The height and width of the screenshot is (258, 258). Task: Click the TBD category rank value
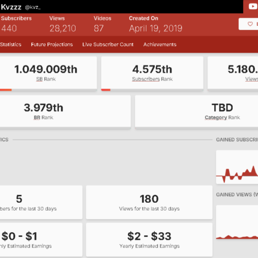click(x=223, y=107)
